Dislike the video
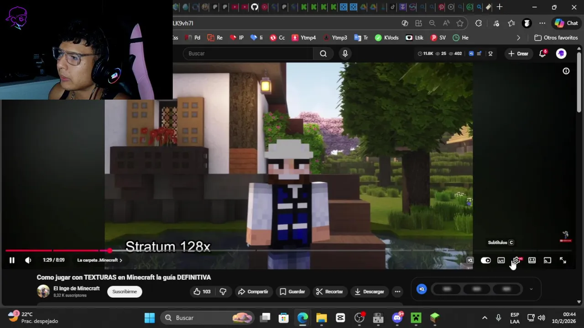 pyautogui.click(x=223, y=292)
